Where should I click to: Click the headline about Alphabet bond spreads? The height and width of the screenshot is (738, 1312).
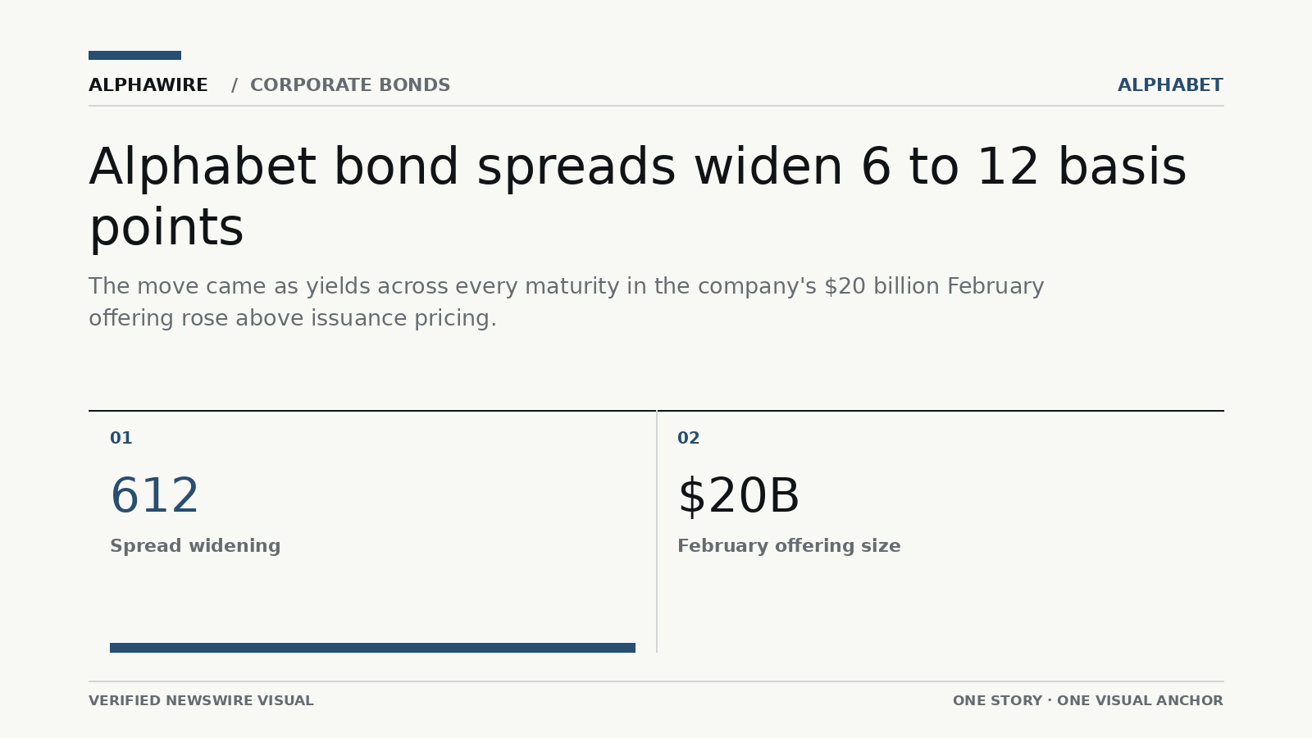(x=638, y=198)
